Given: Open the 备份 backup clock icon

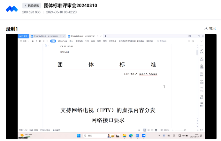Looking at the screenshot, I should 202,96.
